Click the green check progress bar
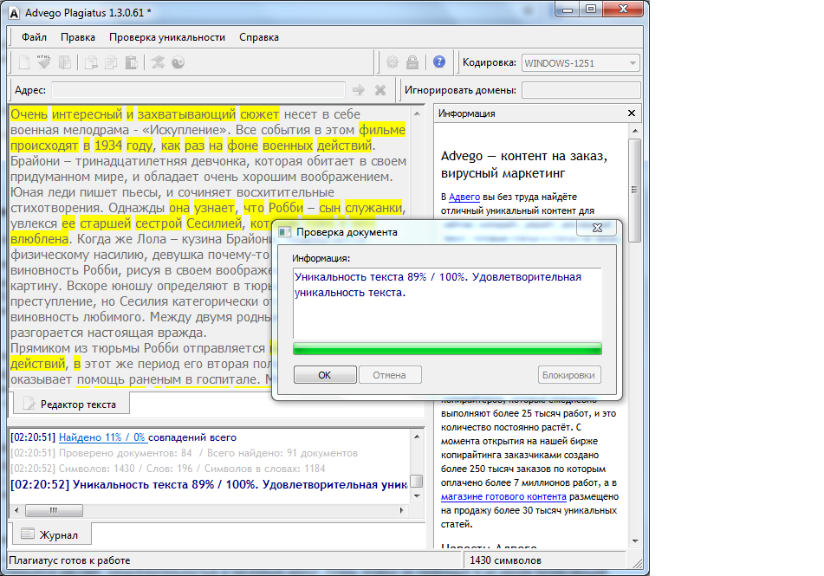Viewport: 824px width, 576px height. pos(447,348)
